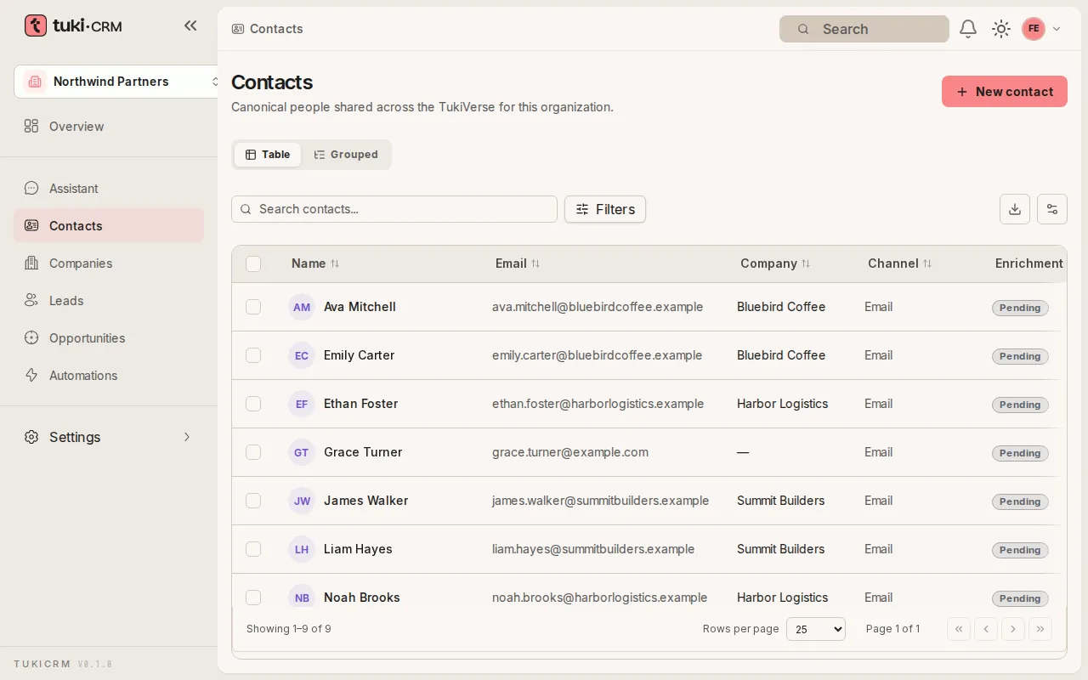Collapse the sidebar with double-chevron icon
This screenshot has height=680, width=1088.
click(x=190, y=25)
